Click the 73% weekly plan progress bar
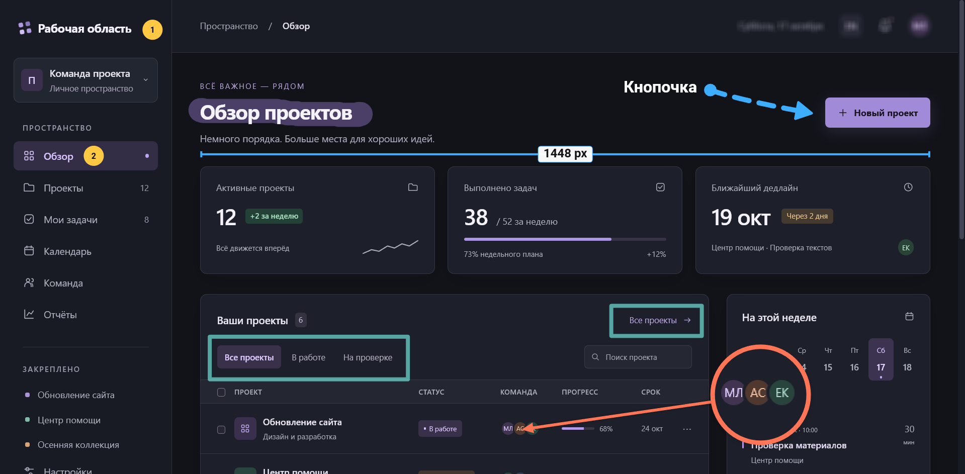This screenshot has height=474, width=965. coord(565,239)
